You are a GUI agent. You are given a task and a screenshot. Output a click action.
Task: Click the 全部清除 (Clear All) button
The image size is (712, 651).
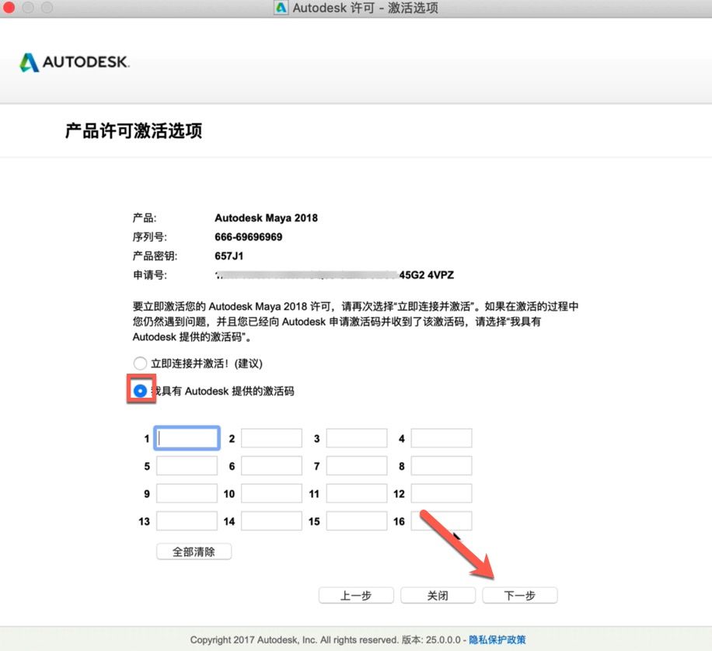click(194, 552)
